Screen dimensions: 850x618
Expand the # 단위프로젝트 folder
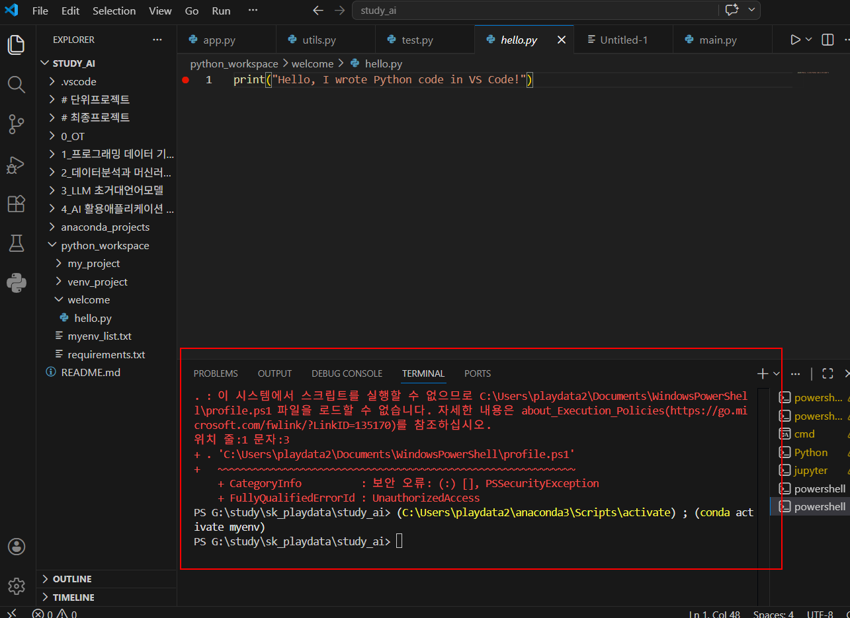tap(106, 100)
